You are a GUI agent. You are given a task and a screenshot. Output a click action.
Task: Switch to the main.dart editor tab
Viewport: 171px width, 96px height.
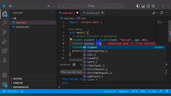[68, 13]
